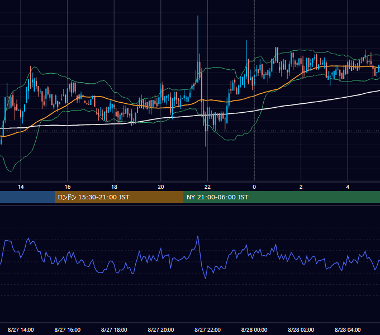Click hour label 14 on price chart axis
380x335 pixels.
pos(21,187)
